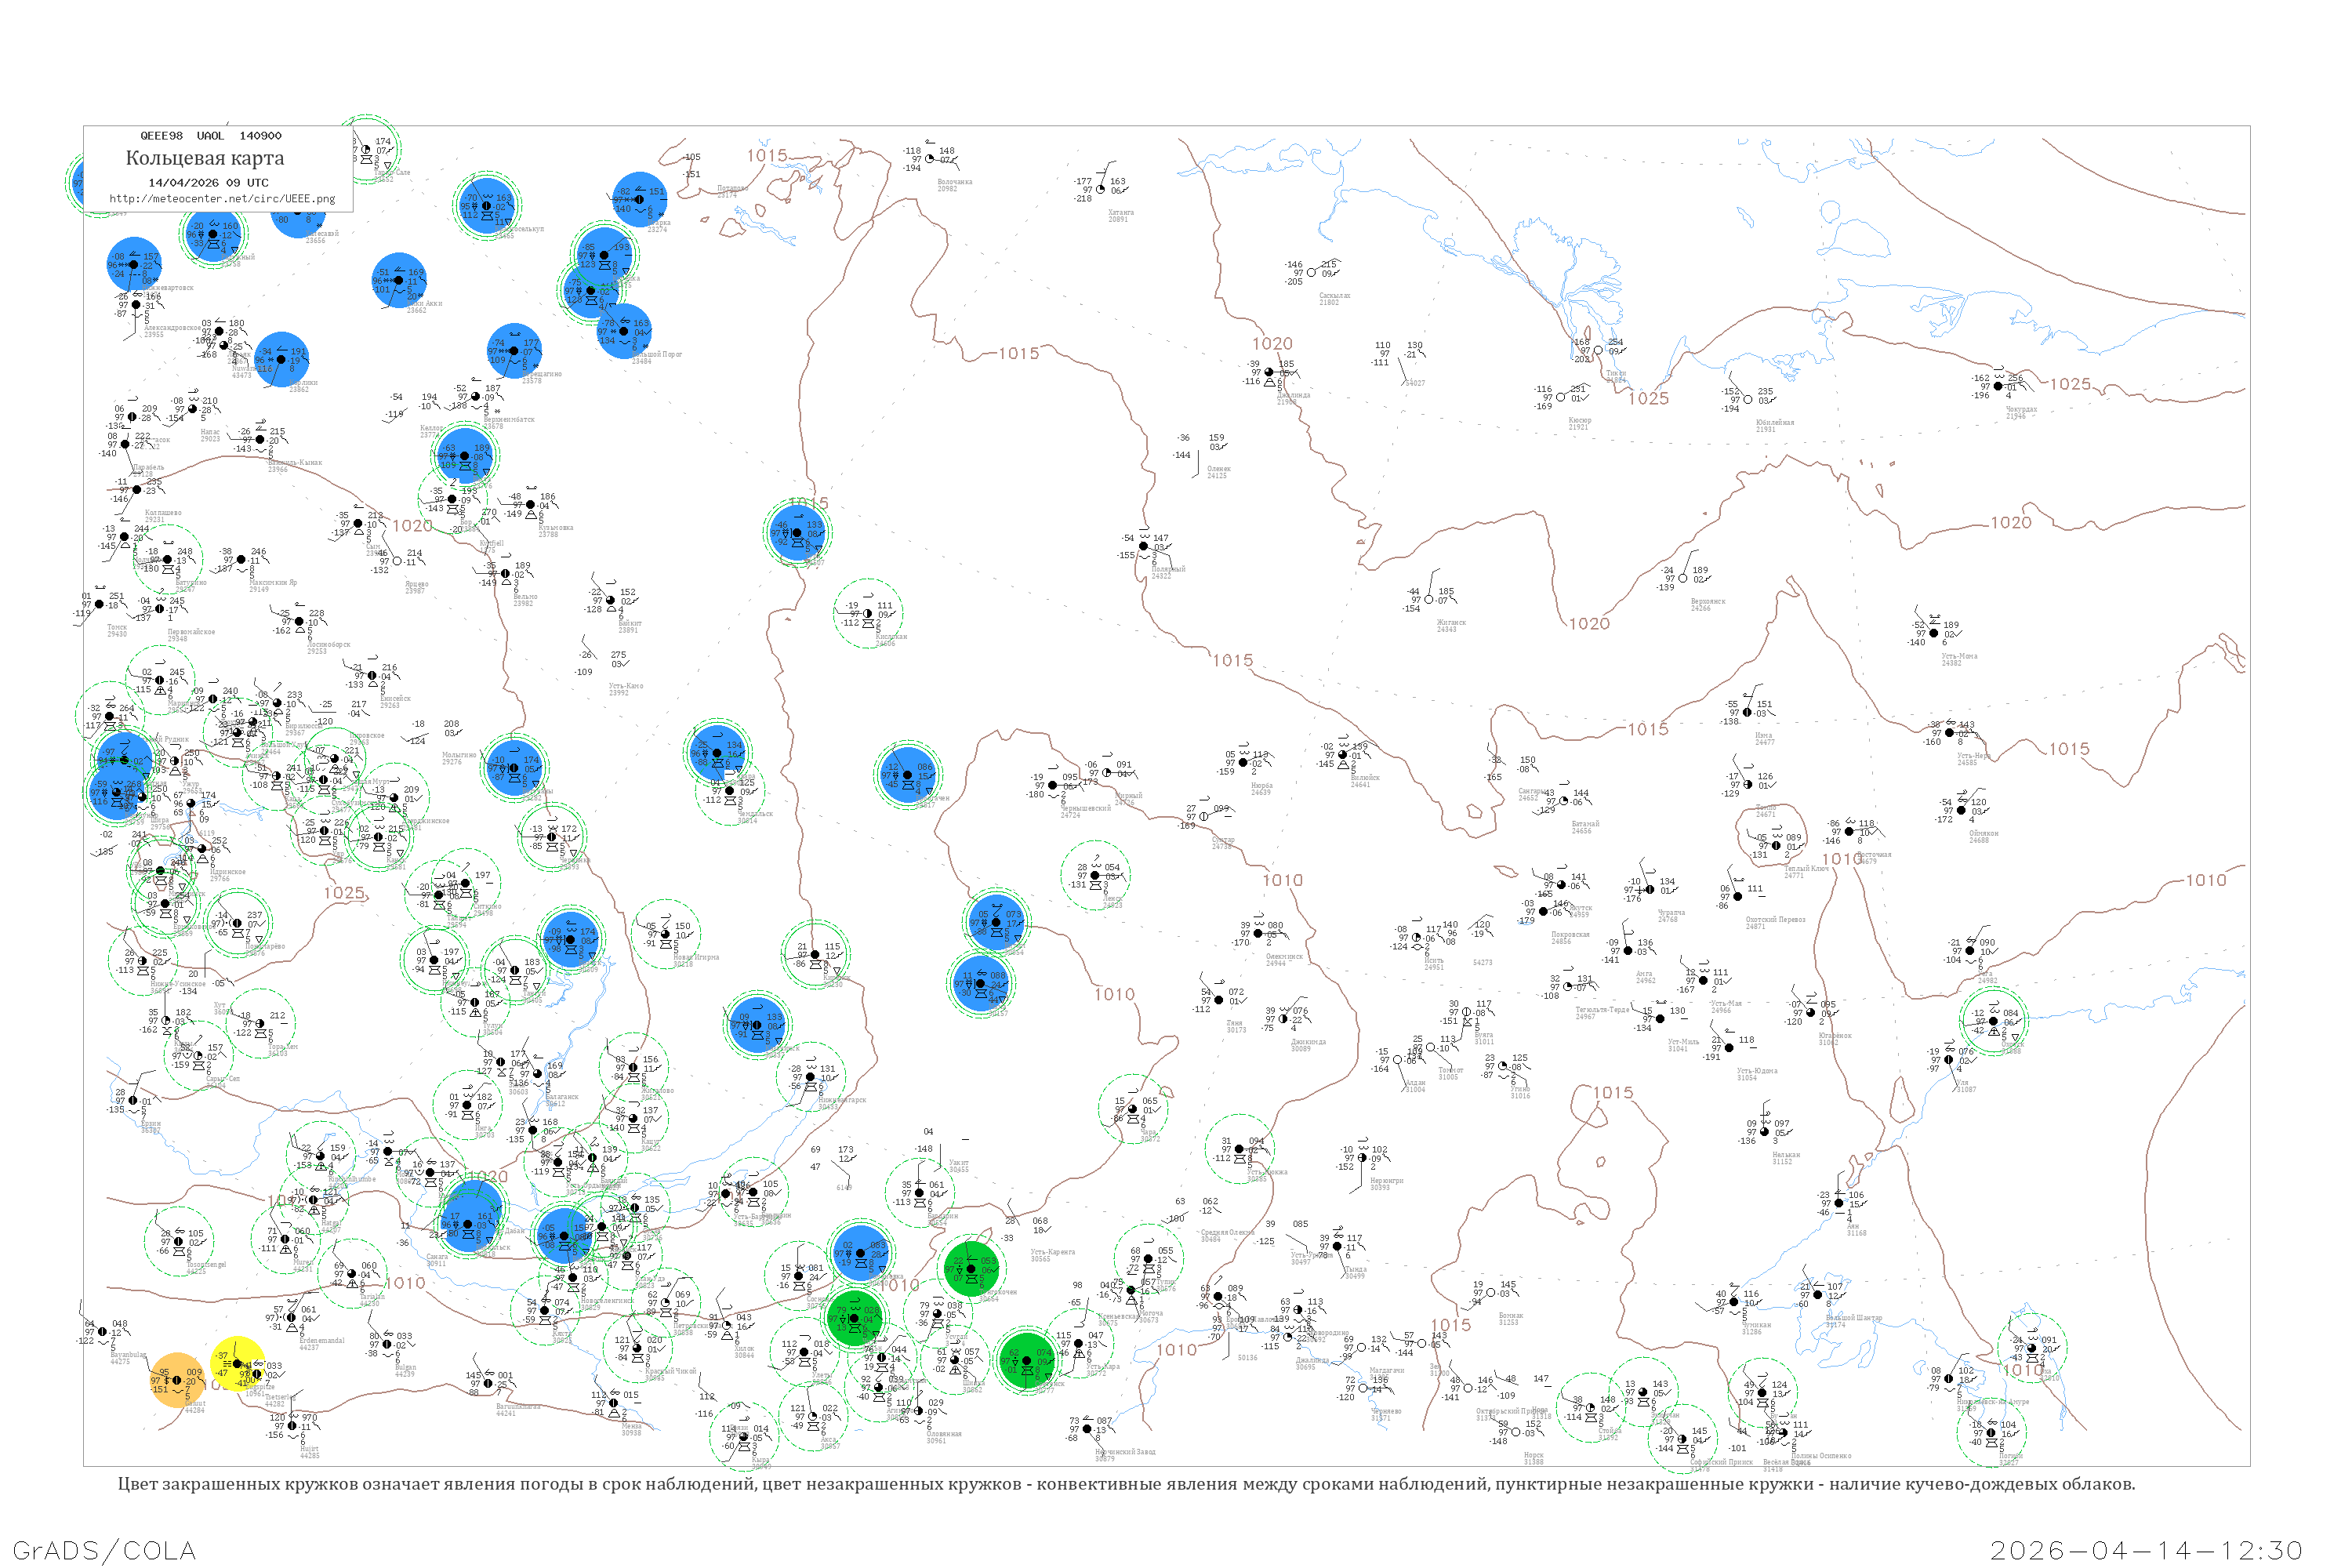Click the GrADS/COLA label in bottom-left
The height and width of the screenshot is (1568, 2352).
pyautogui.click(x=104, y=1550)
